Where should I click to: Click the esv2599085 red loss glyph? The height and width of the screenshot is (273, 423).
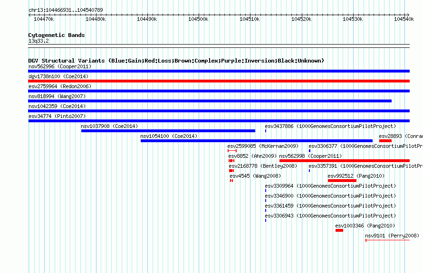click(232, 151)
